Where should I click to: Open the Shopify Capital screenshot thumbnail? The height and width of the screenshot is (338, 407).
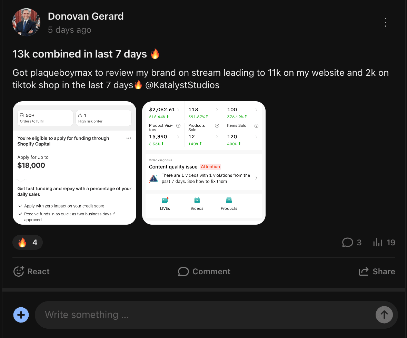point(75,163)
